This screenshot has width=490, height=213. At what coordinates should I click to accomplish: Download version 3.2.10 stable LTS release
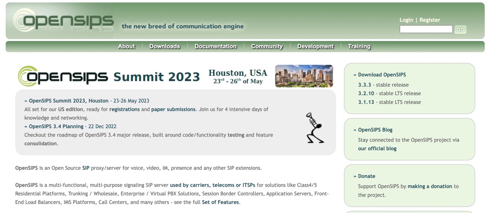tap(366, 93)
